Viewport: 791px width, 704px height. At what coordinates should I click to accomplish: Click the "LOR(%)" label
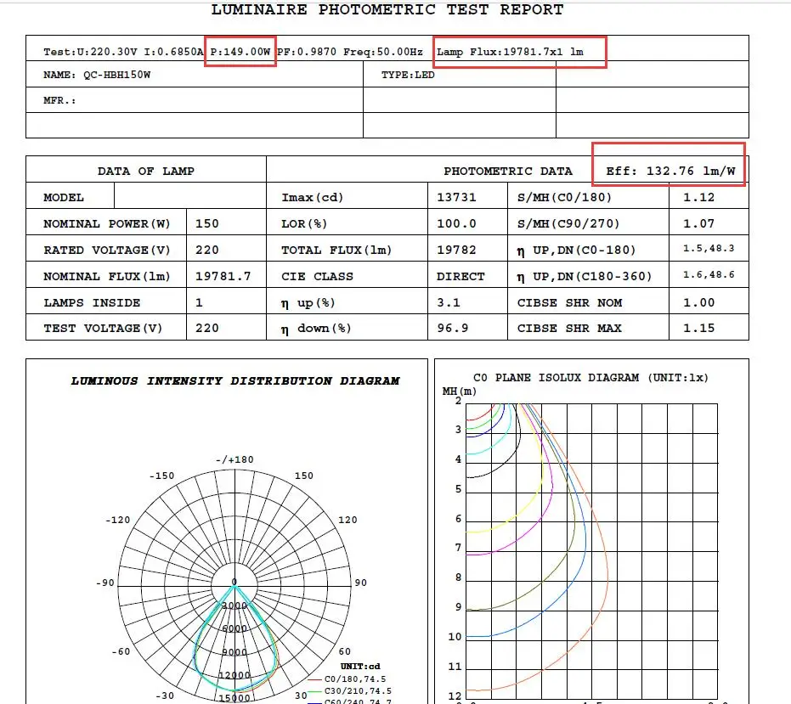pos(304,223)
